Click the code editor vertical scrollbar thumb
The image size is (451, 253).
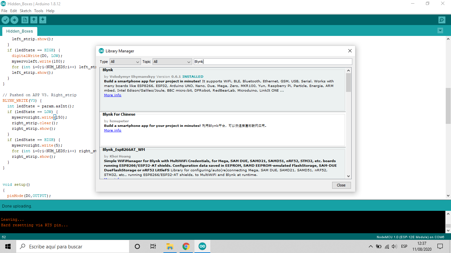[448, 106]
